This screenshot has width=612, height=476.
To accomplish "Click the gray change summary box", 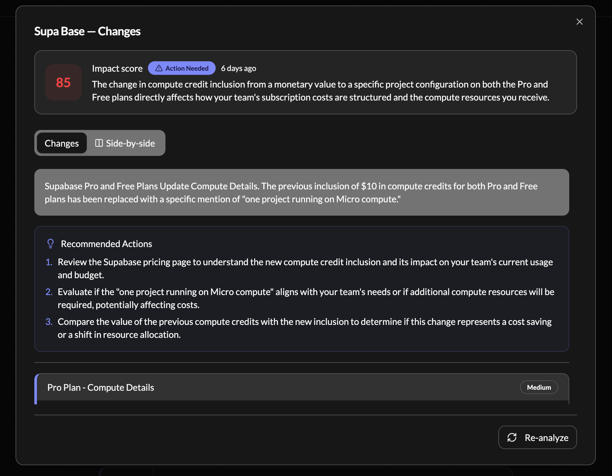I will [301, 192].
